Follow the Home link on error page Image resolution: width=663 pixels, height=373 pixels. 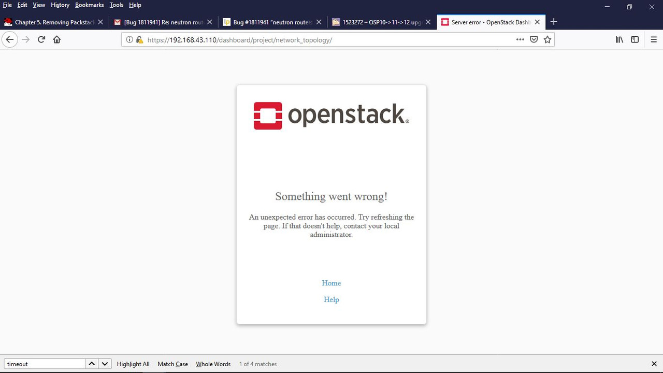click(331, 283)
